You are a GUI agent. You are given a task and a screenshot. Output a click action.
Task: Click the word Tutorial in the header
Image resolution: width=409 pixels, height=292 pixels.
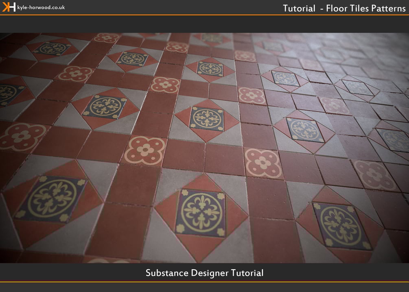(x=299, y=9)
